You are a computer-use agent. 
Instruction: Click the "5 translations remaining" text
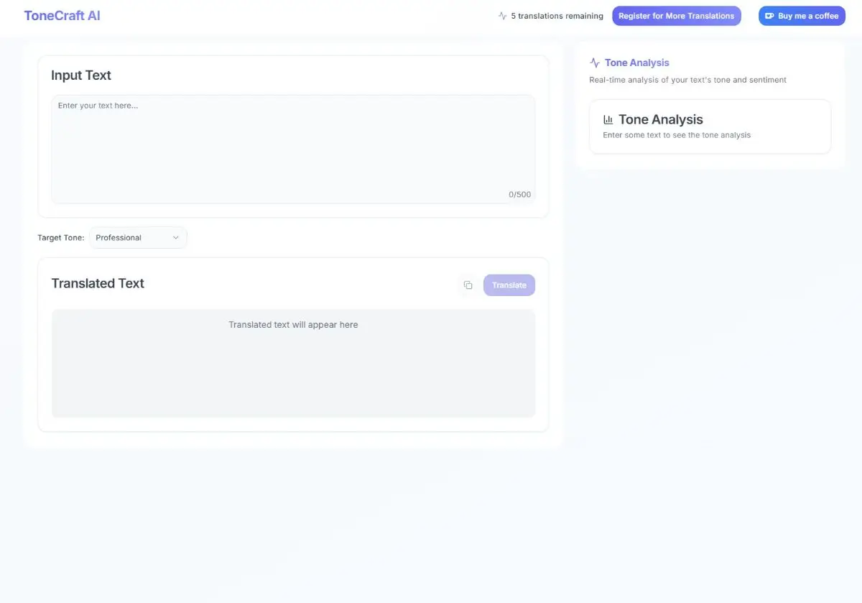(x=557, y=16)
